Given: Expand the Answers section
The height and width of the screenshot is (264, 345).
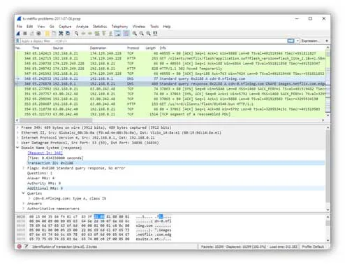Looking at the screenshot, I should pyautogui.click(x=24, y=204).
